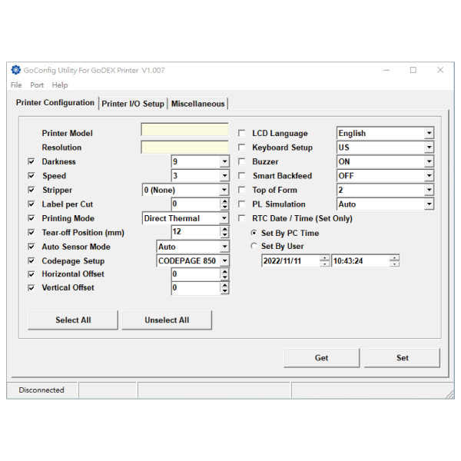Open the LCD Language dropdown
This screenshot has height=461, width=461.
(x=429, y=133)
